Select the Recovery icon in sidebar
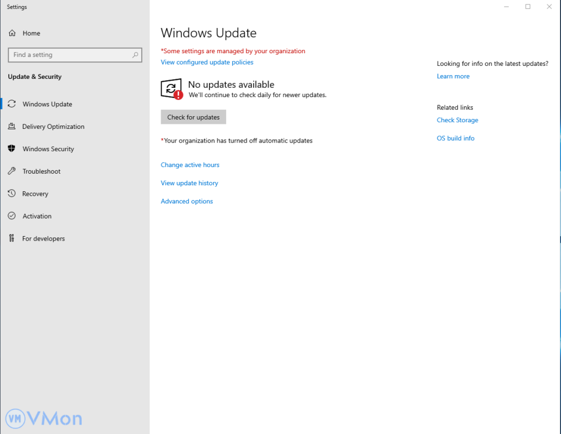This screenshot has height=434, width=561. 12,194
